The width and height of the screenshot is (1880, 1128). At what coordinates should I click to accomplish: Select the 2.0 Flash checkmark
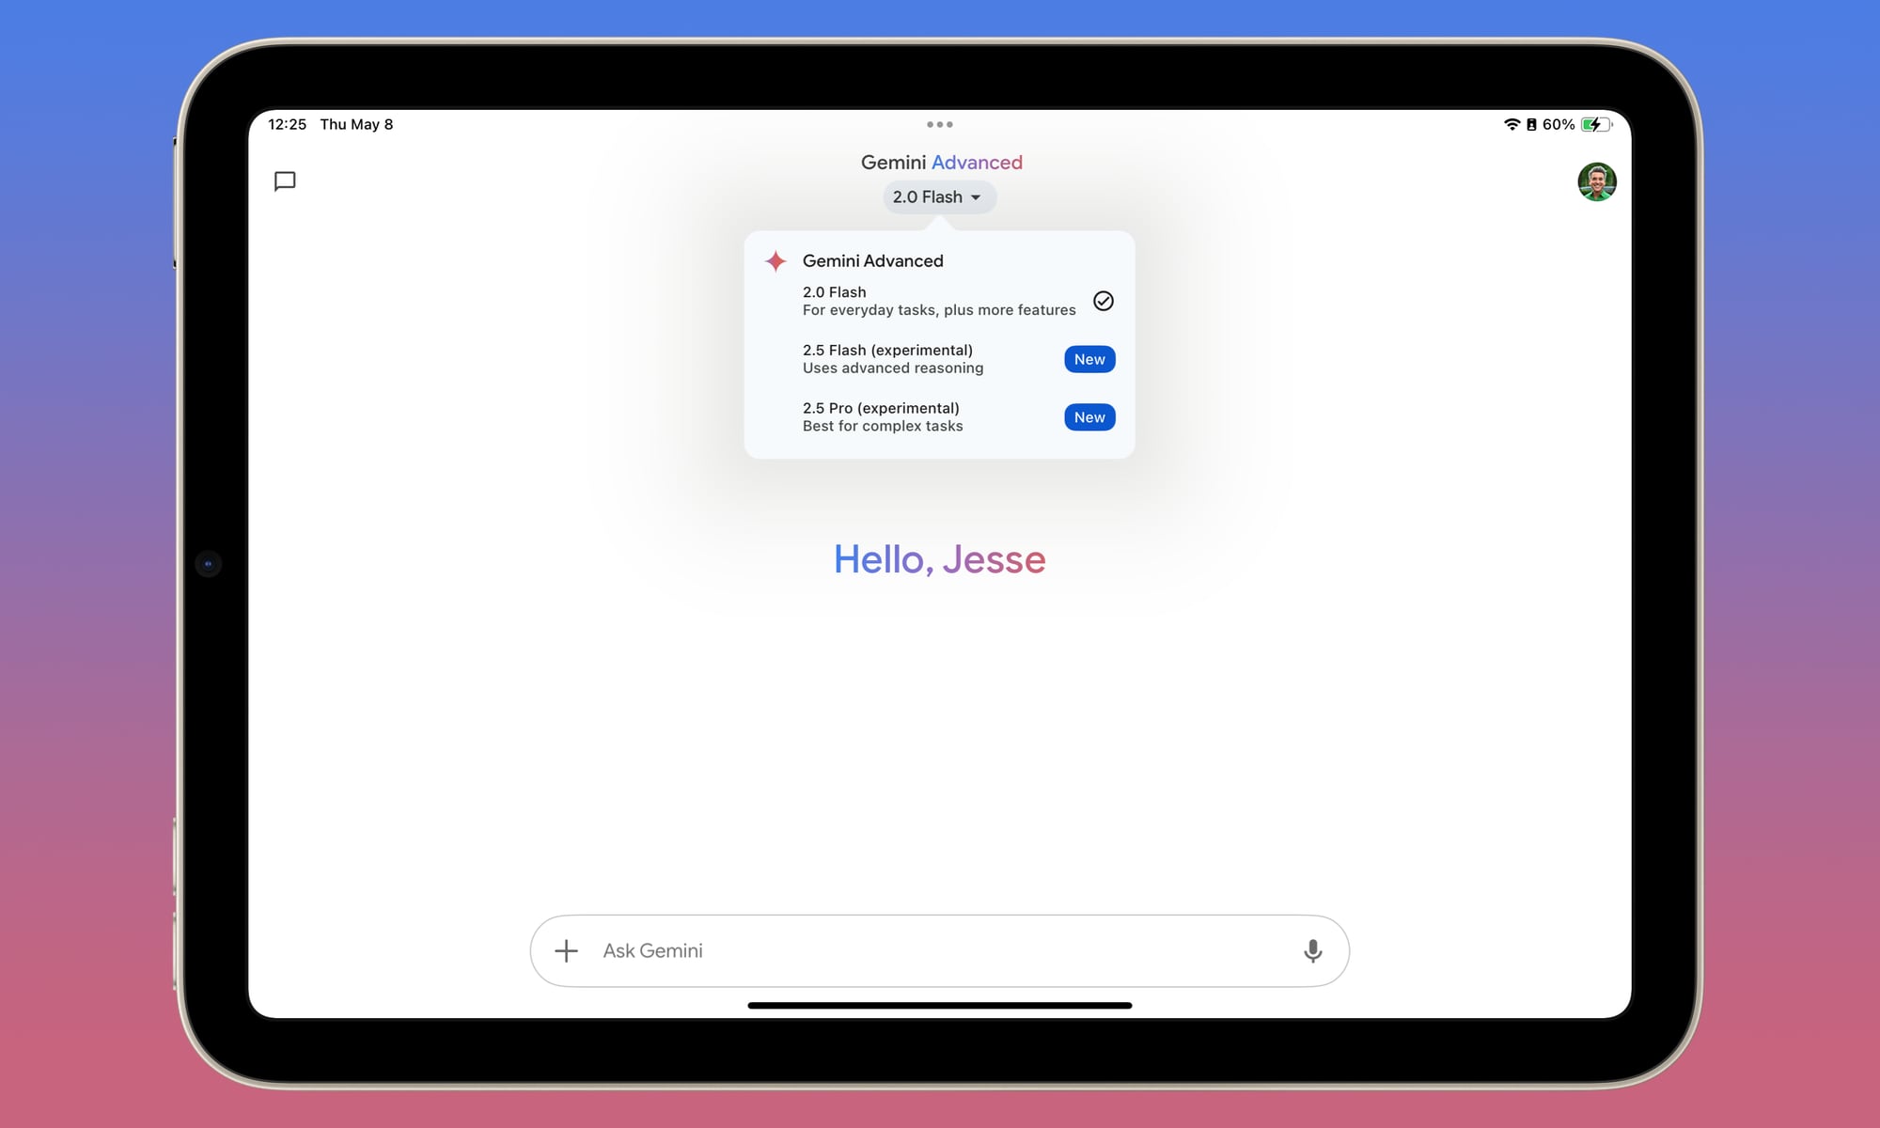(1103, 301)
